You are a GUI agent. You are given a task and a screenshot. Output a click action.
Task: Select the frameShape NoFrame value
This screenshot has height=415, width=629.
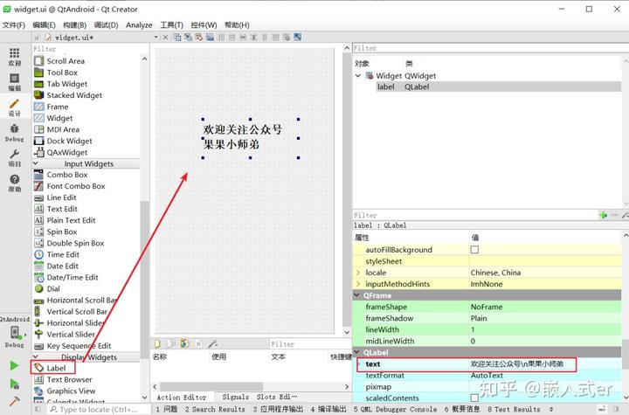545,307
